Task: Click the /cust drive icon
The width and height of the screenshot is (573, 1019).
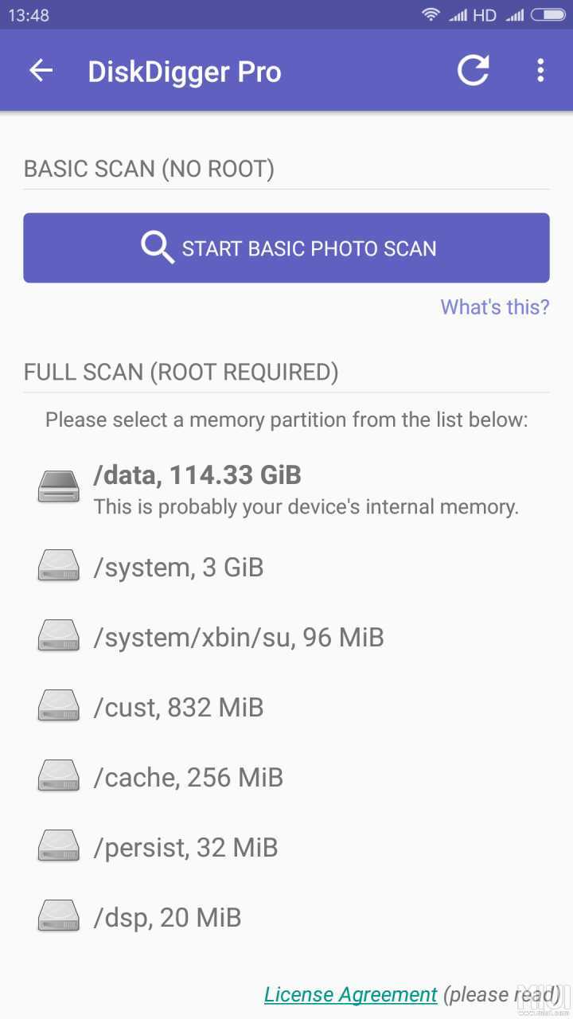Action: 59,707
